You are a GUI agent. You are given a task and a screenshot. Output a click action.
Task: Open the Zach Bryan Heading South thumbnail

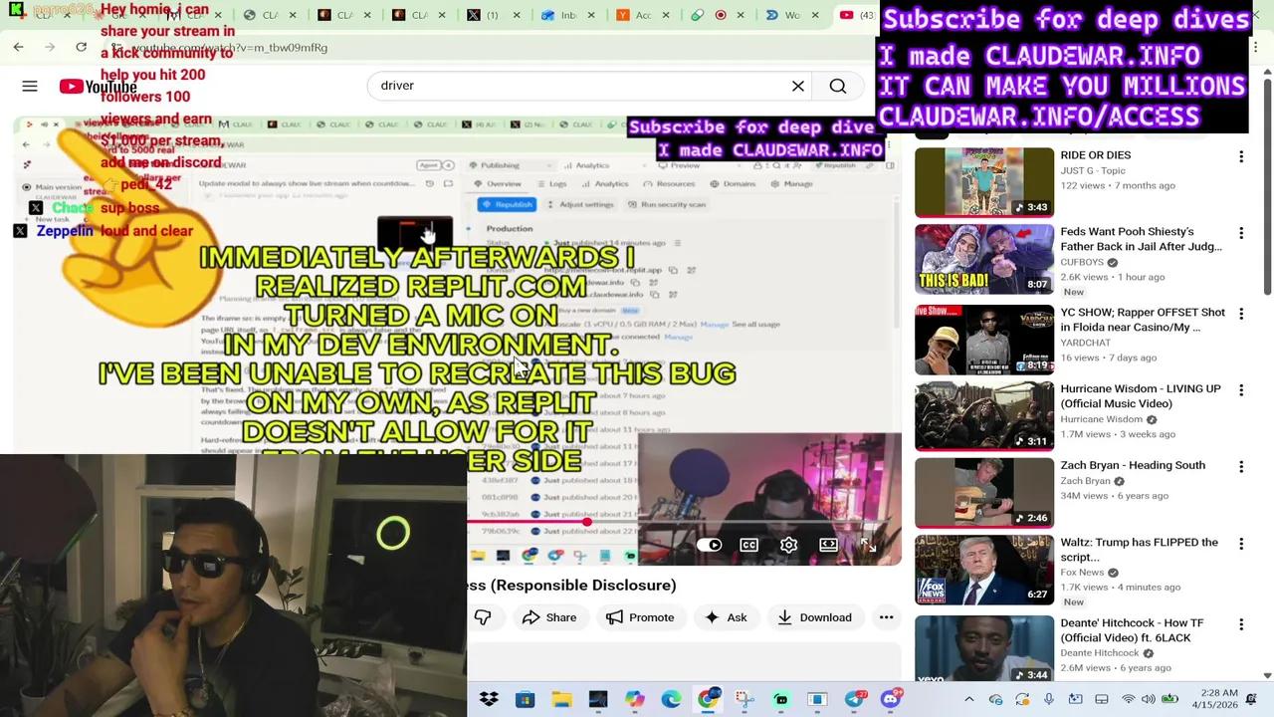984,492
